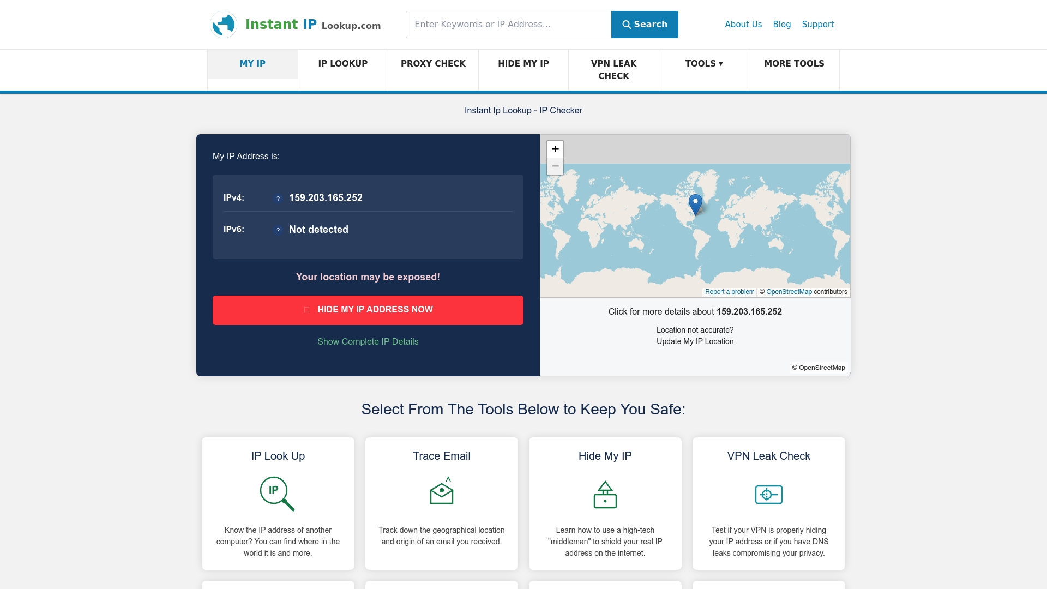Open Show Complete IP Details link
This screenshot has height=589, width=1047.
[368, 342]
